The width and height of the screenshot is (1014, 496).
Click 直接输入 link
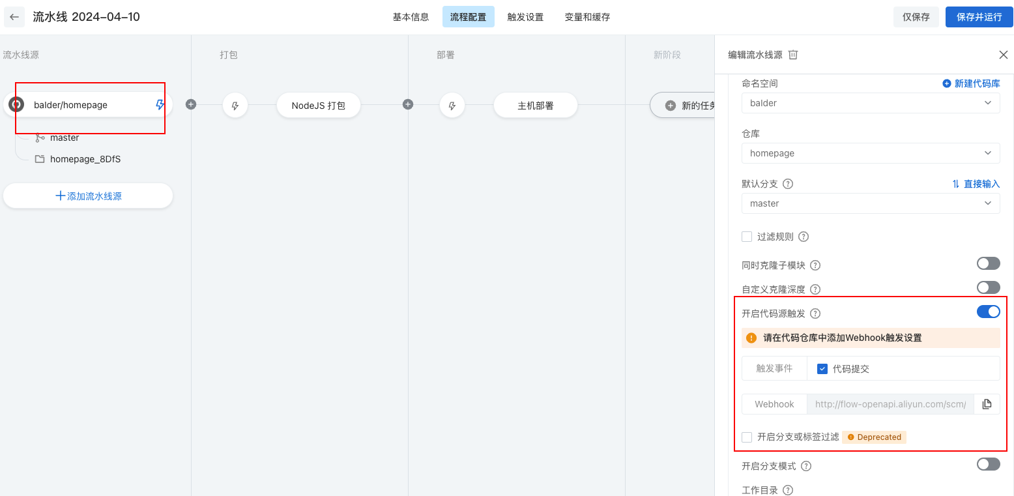(976, 184)
